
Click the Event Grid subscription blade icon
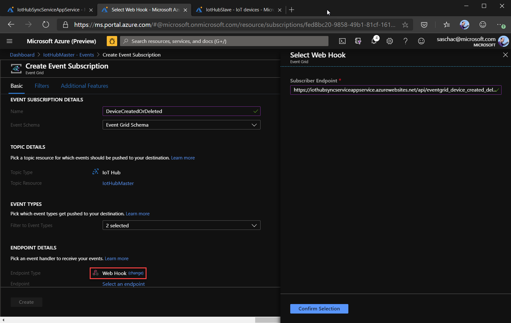pos(16,68)
